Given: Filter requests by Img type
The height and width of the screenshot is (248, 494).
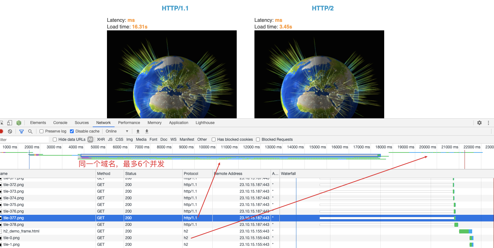Looking at the screenshot, I should pyautogui.click(x=129, y=139).
